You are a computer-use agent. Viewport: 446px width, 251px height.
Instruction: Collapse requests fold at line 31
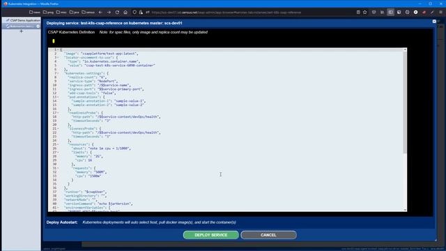coord(58,168)
